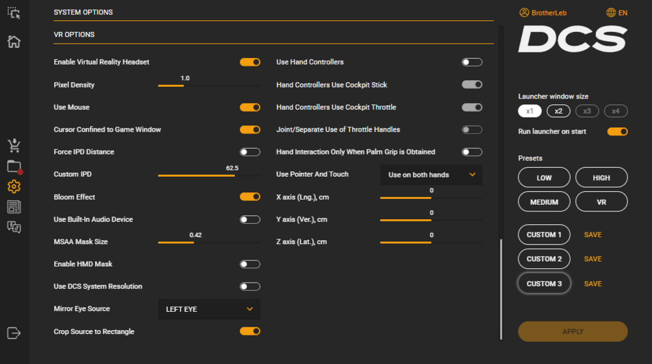Image resolution: width=652 pixels, height=364 pixels.
Task: Collapse the VR OPTIONS section header
Action: 74,35
